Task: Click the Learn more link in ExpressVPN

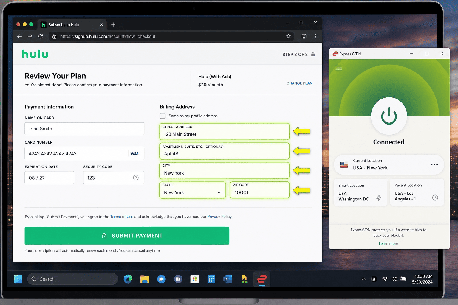Action: point(388,243)
